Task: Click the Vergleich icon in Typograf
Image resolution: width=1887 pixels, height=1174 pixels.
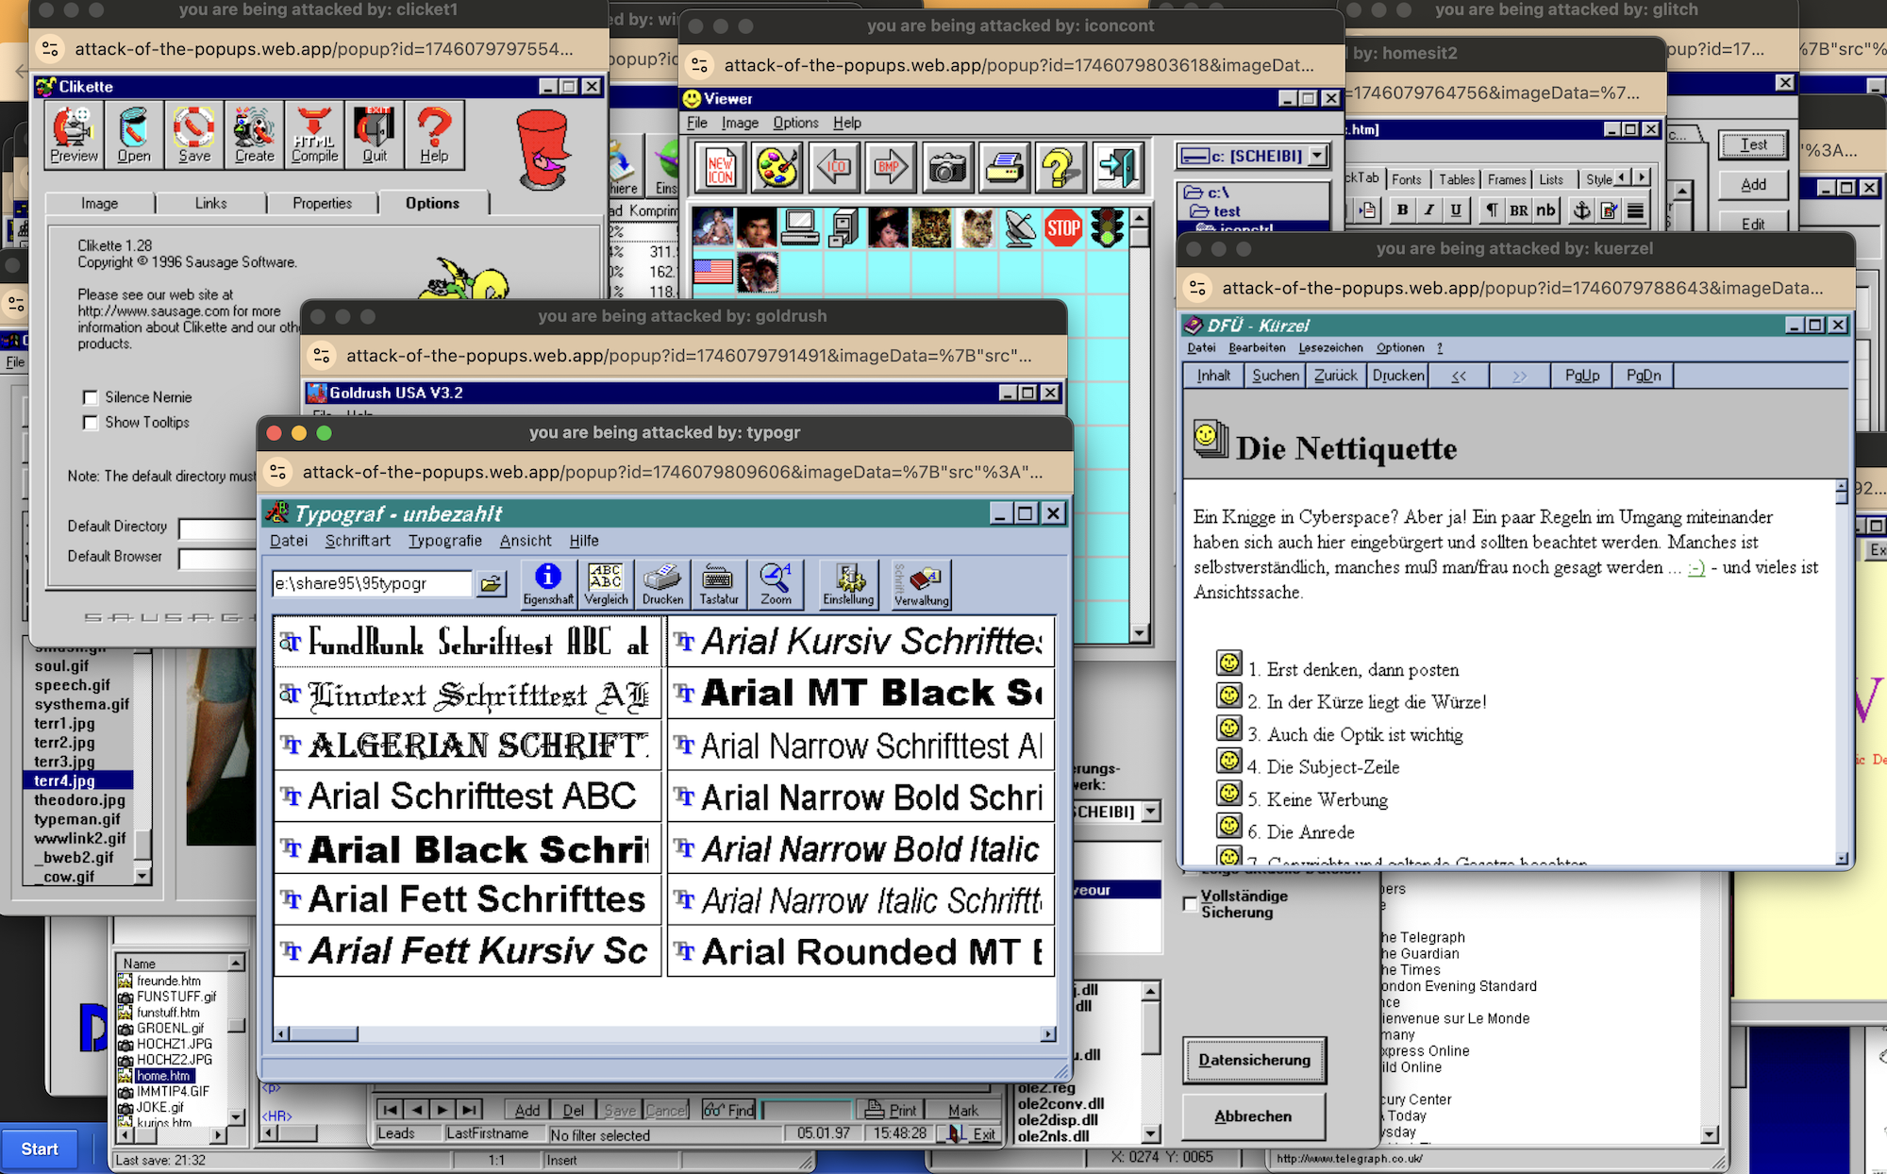Action: 606,584
